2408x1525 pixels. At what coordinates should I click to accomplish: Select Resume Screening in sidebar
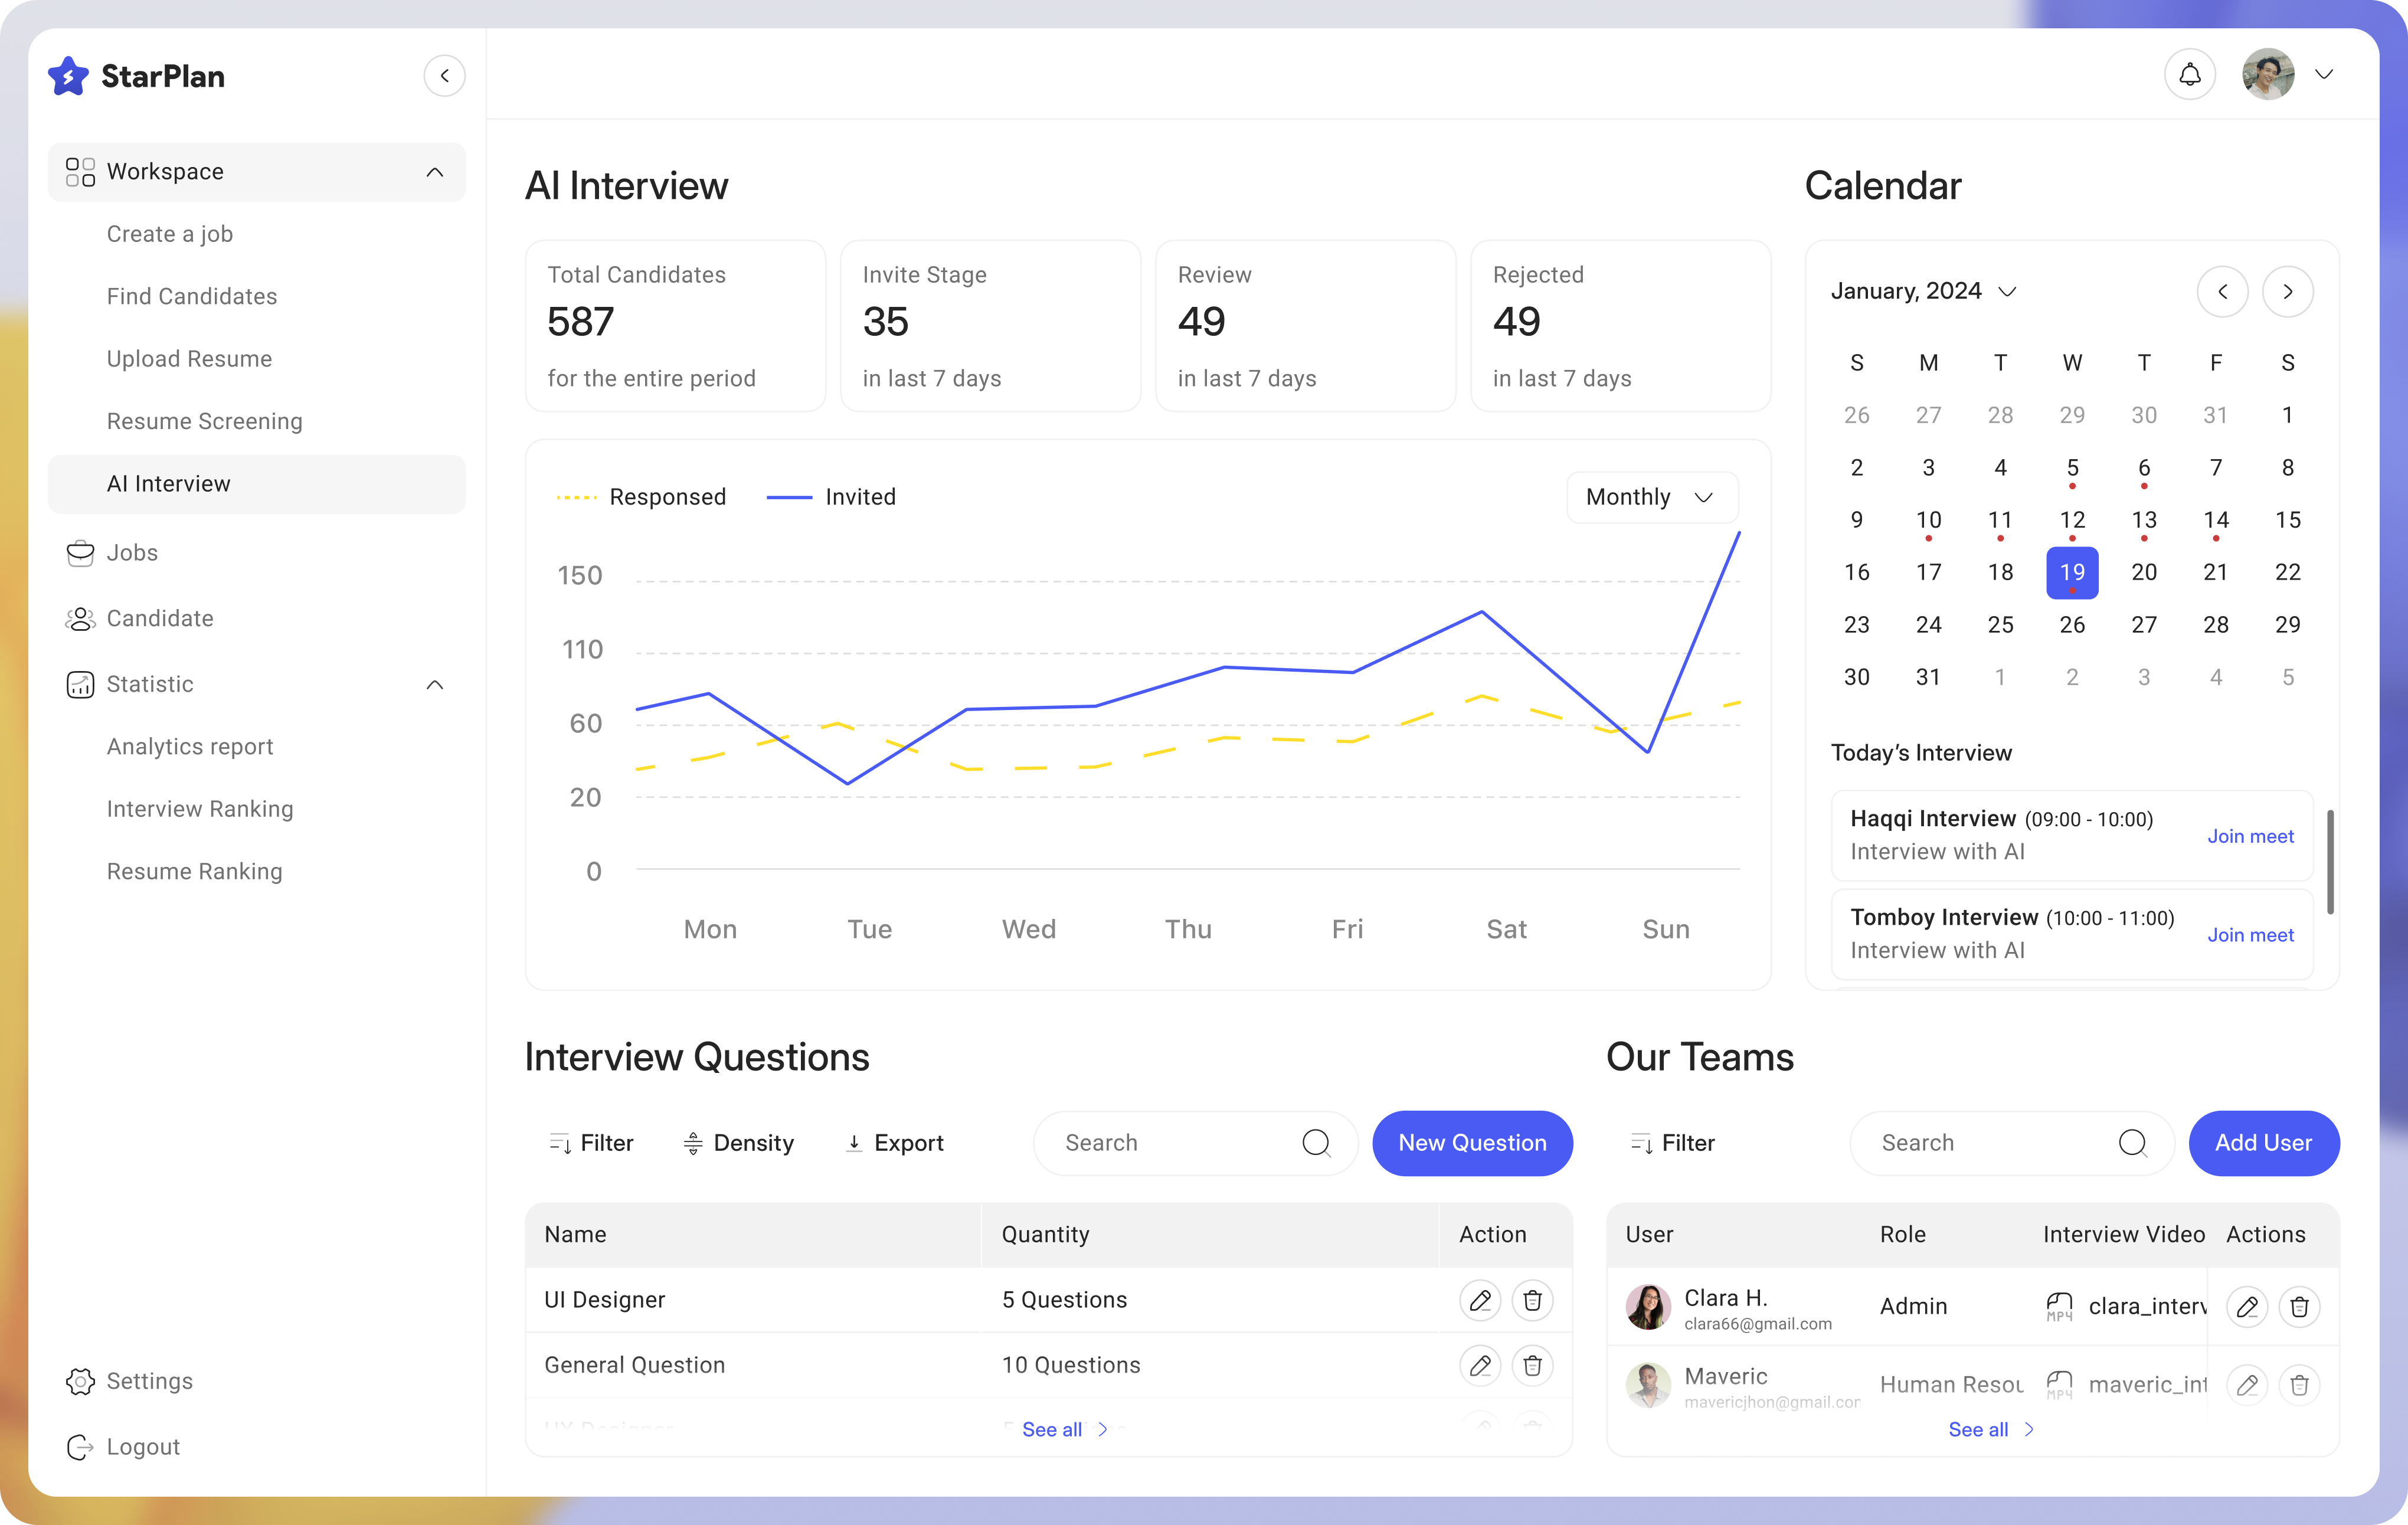click(204, 421)
